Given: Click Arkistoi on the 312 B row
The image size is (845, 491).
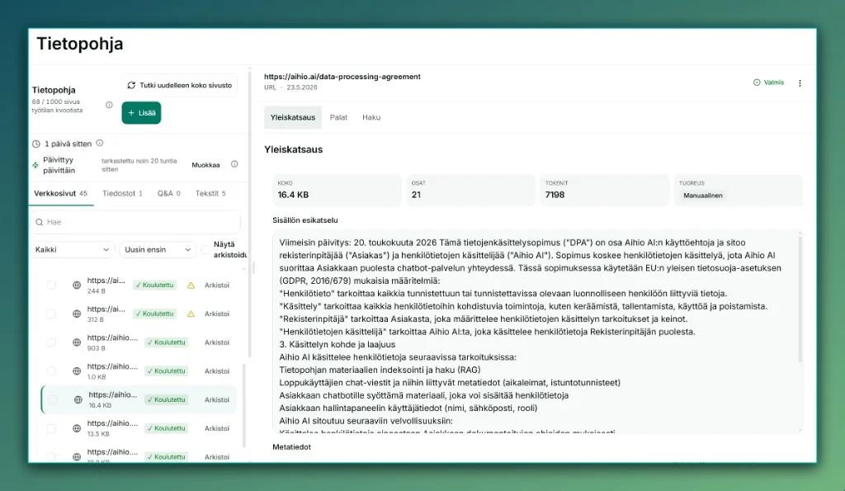Looking at the screenshot, I should click(217, 314).
